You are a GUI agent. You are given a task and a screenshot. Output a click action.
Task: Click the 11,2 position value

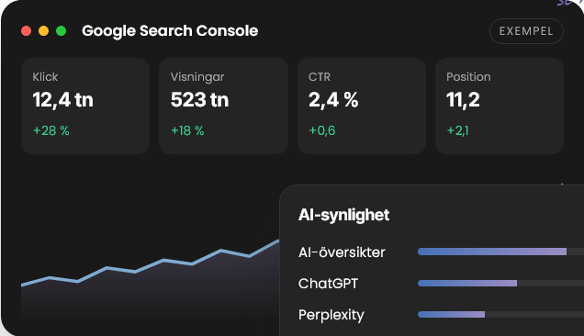click(x=463, y=100)
